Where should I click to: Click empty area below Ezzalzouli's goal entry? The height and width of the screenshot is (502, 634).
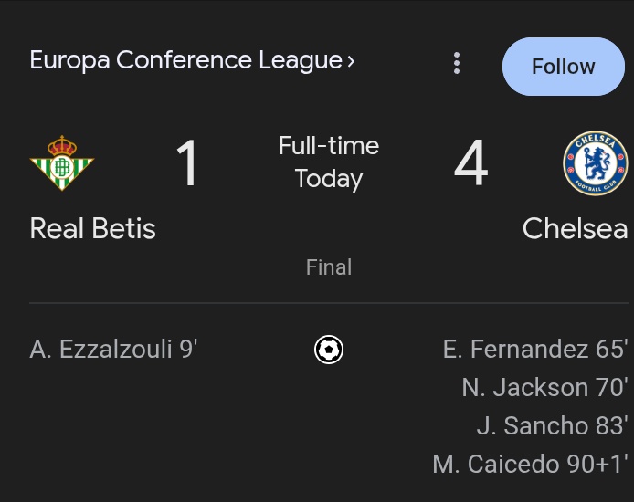tap(113, 420)
